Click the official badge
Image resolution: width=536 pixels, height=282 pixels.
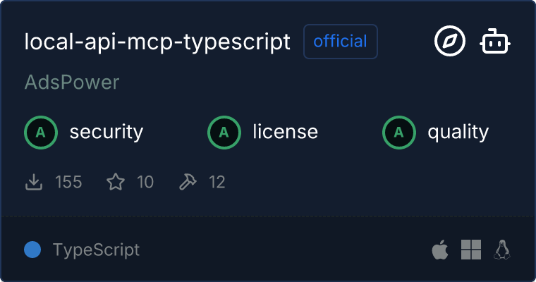[x=341, y=42]
